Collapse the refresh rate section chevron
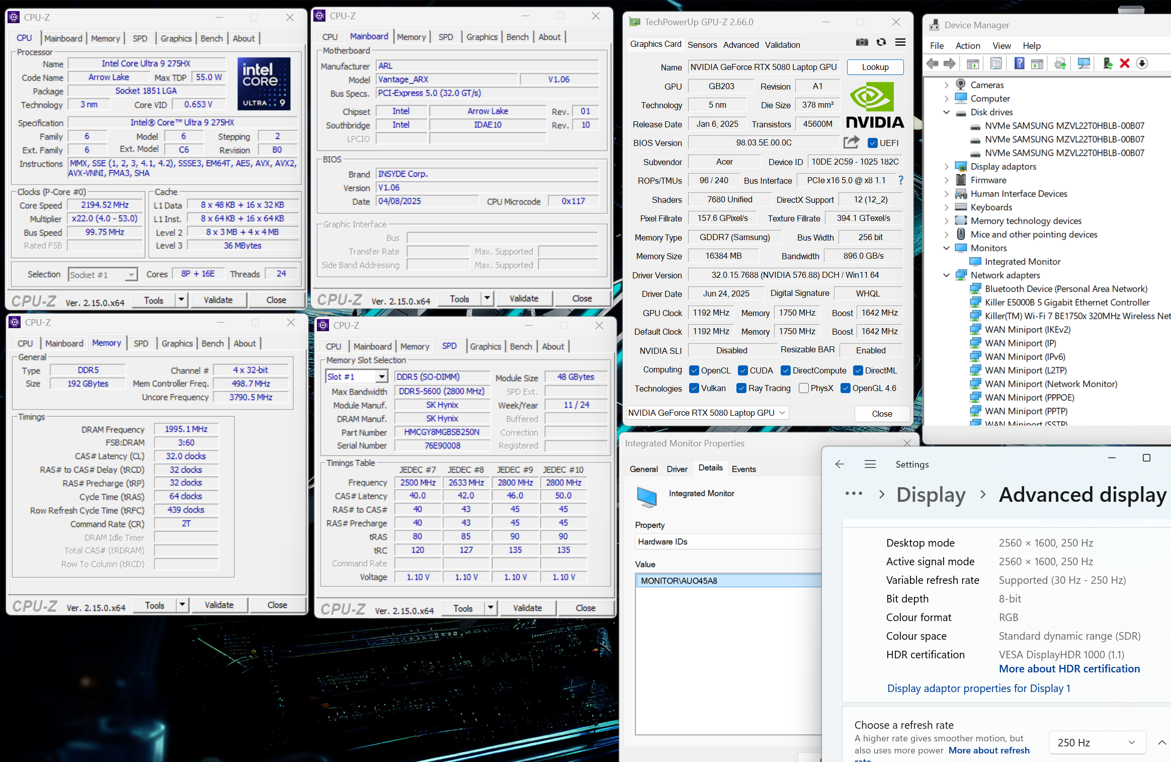1171x762 pixels. pyautogui.click(x=1161, y=742)
